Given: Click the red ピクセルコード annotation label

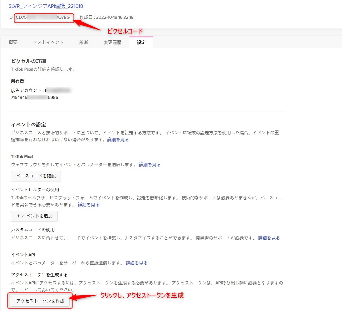Looking at the screenshot, I should click(125, 31).
